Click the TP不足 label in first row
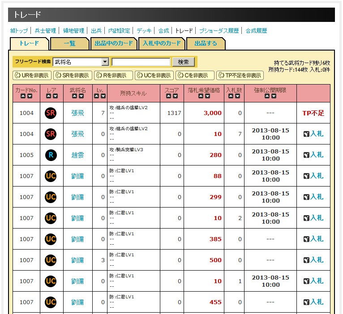This screenshot has height=314, width=343. point(313,113)
